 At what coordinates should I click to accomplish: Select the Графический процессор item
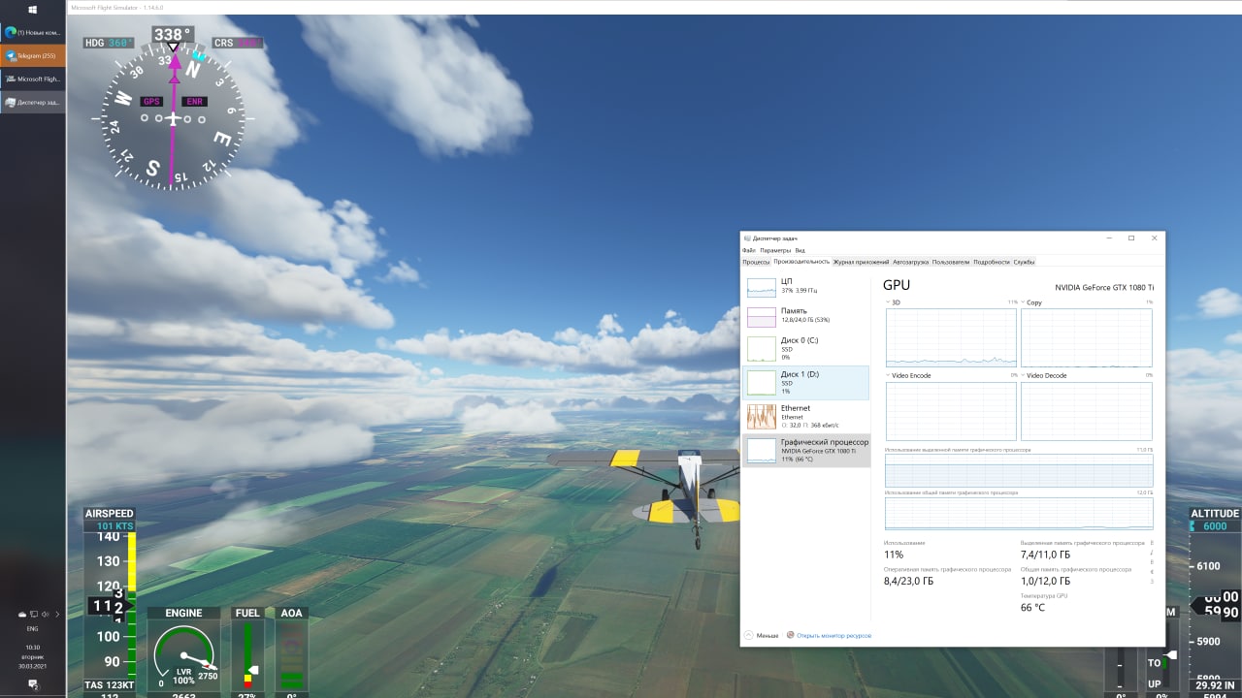[x=806, y=450]
